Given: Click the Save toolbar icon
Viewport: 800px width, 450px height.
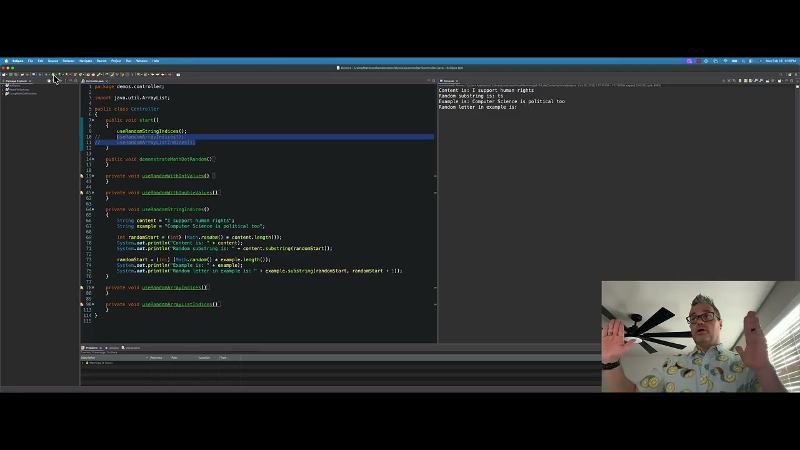Looking at the screenshot, I should click(x=11, y=74).
